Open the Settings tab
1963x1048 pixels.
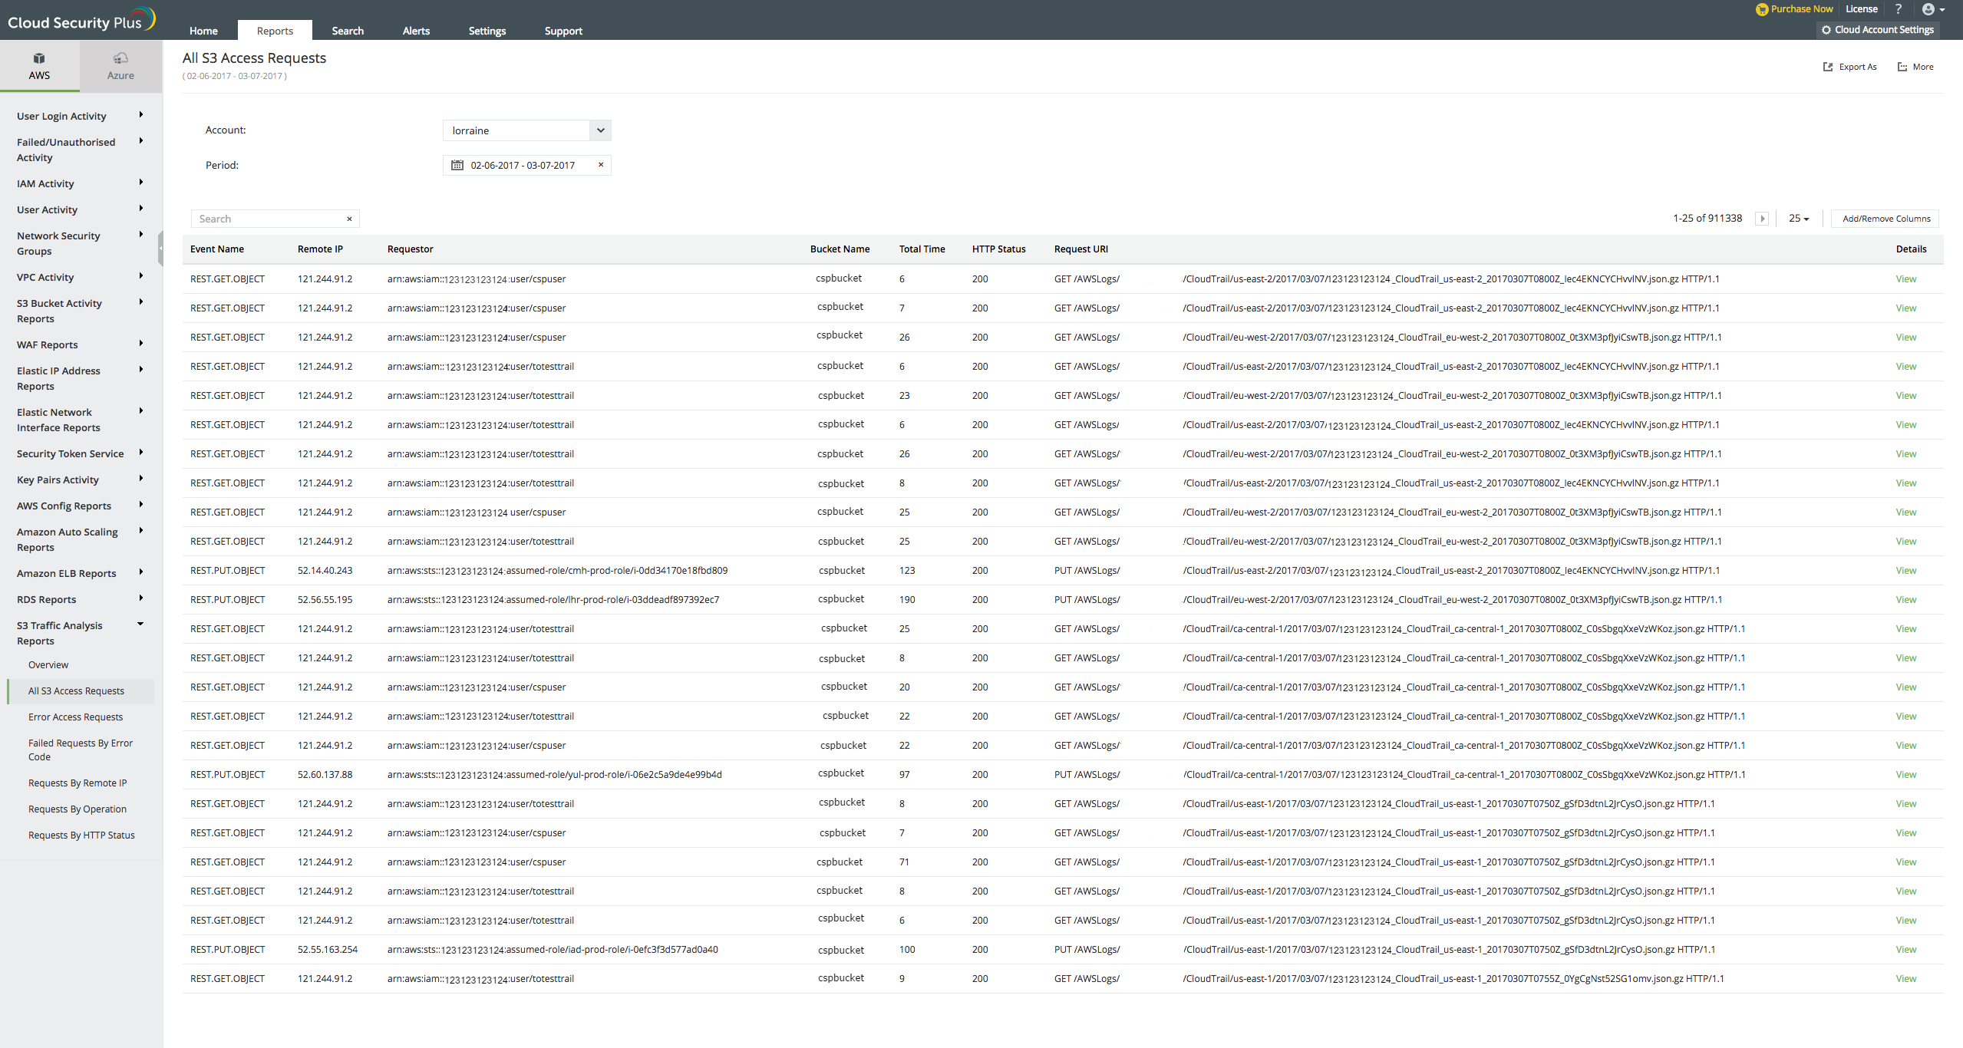tap(487, 31)
